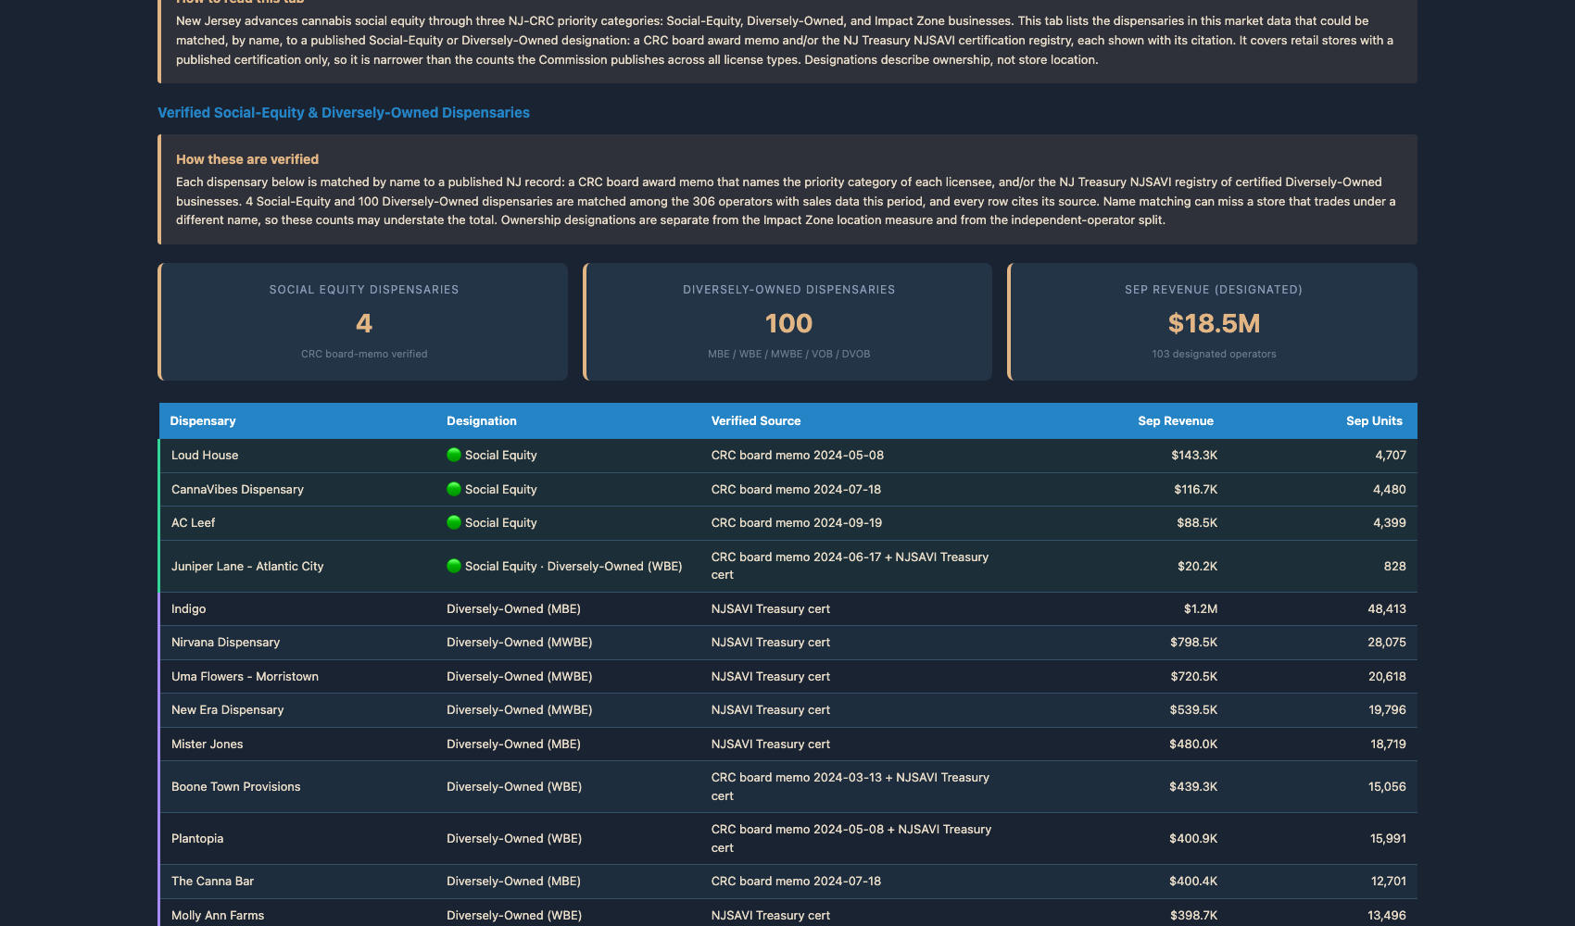Click the $143.3K revenue for Loud House

coord(1194,455)
